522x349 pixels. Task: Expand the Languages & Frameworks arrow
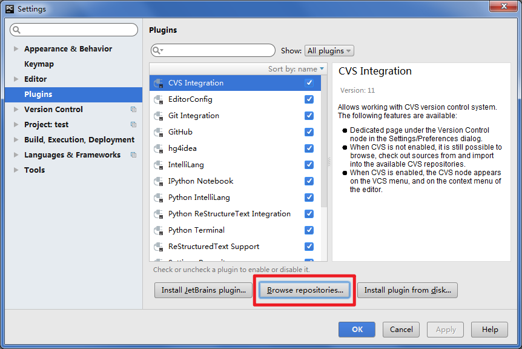point(16,155)
